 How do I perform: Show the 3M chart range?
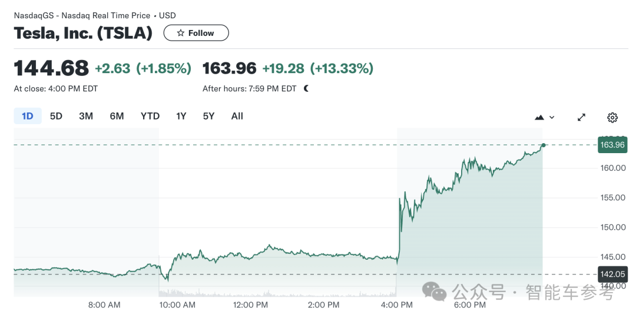[x=86, y=116]
